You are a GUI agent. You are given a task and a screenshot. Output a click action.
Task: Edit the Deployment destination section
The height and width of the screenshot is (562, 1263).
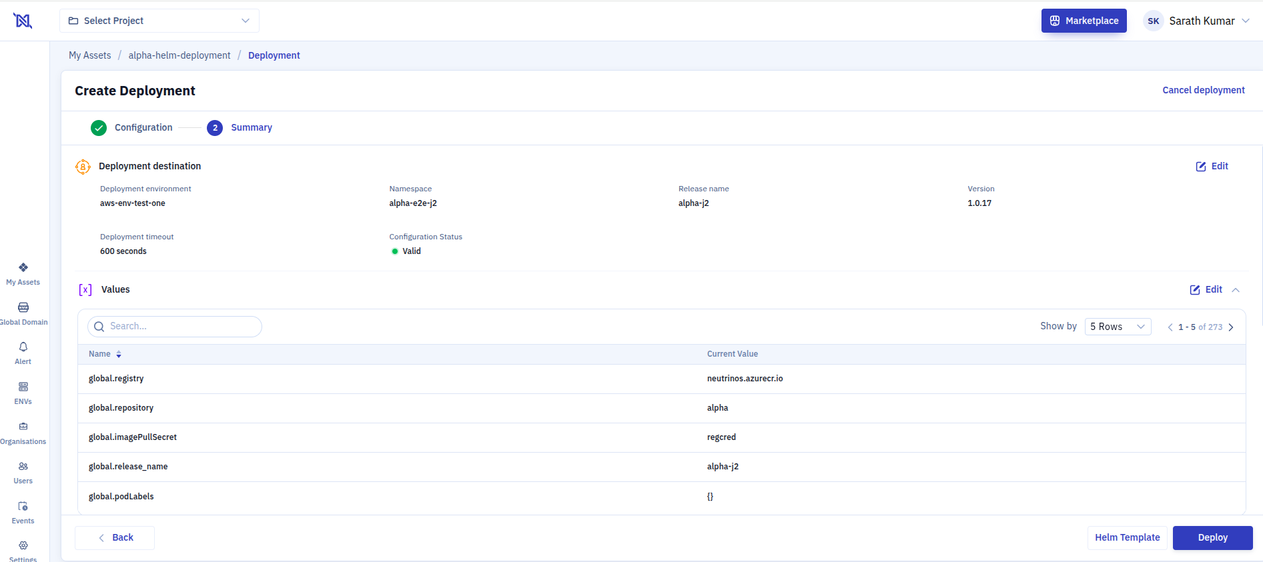(1212, 166)
